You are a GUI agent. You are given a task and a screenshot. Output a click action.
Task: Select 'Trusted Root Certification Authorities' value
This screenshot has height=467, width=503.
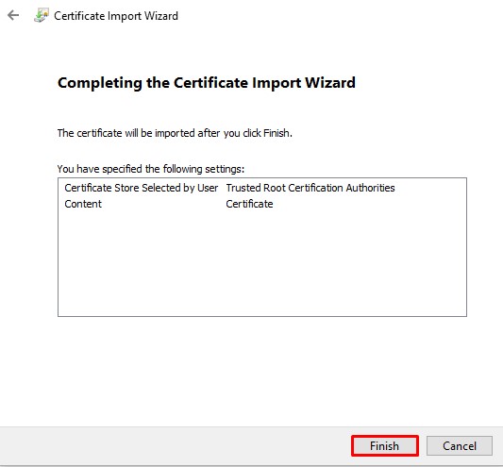(310, 188)
